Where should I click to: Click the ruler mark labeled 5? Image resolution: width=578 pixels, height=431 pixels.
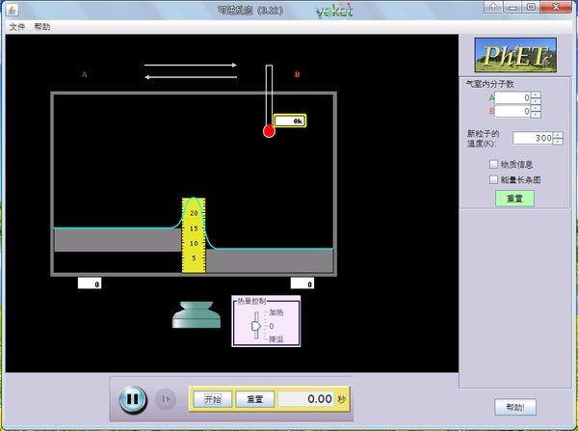tap(194, 258)
